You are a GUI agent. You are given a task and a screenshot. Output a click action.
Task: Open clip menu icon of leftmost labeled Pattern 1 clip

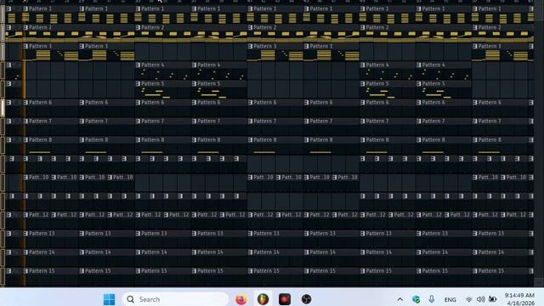tap(25, 8)
